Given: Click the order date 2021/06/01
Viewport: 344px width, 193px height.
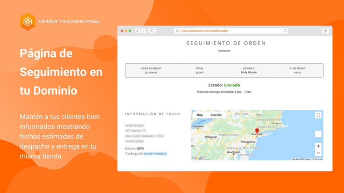Looking at the screenshot, I should [x=150, y=72].
